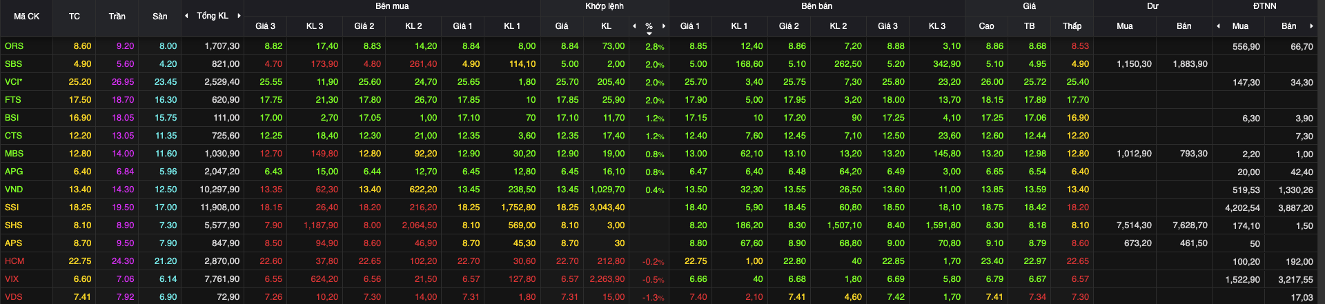This screenshot has height=304, width=1325.
Task: Click CTS reference price 12.20
Action: [x=80, y=136]
